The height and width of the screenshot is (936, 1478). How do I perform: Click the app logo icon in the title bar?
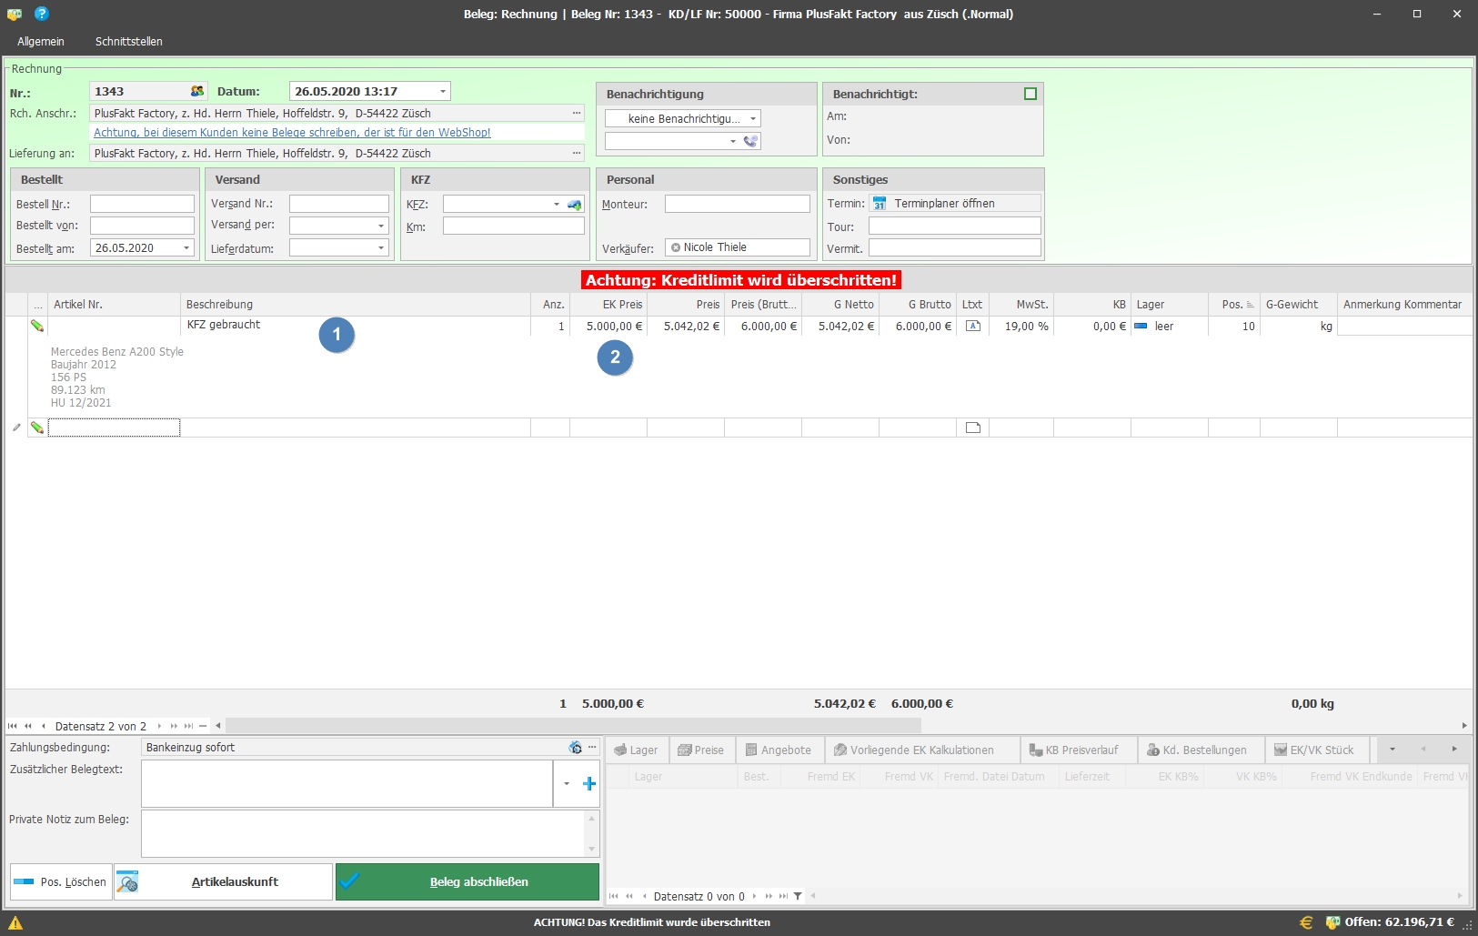pyautogui.click(x=15, y=14)
